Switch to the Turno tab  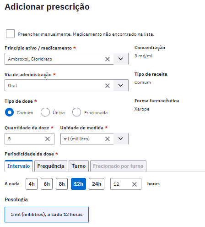tap(79, 166)
